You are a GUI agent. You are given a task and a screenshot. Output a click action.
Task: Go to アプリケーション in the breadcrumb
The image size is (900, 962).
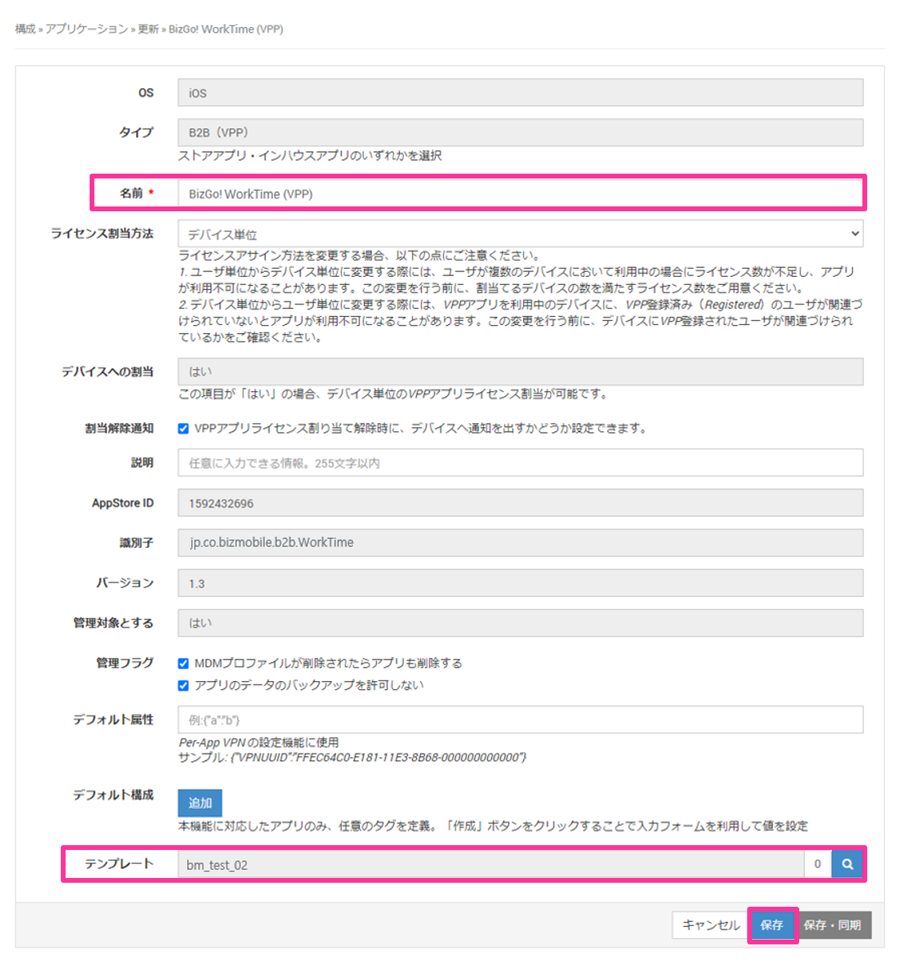coord(86,29)
